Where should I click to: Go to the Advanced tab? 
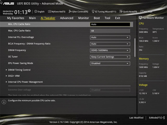click(x=67, y=18)
